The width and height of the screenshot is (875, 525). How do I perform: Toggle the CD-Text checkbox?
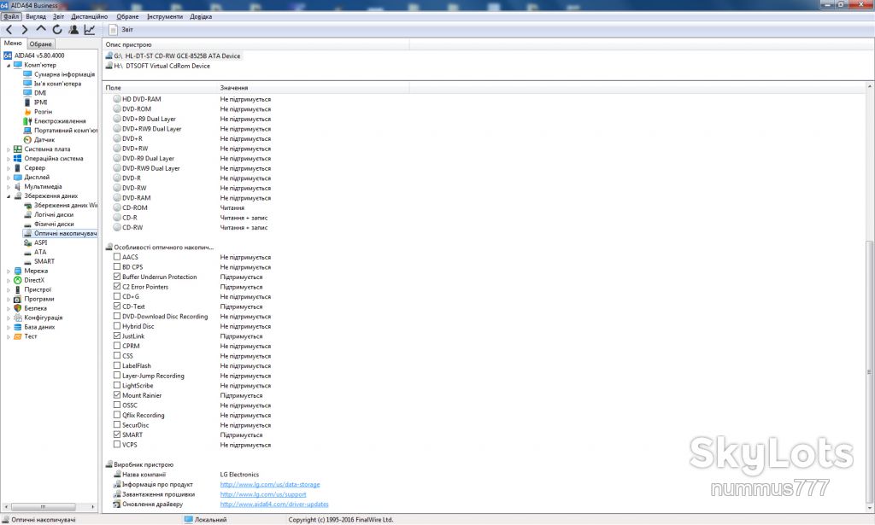(x=116, y=306)
